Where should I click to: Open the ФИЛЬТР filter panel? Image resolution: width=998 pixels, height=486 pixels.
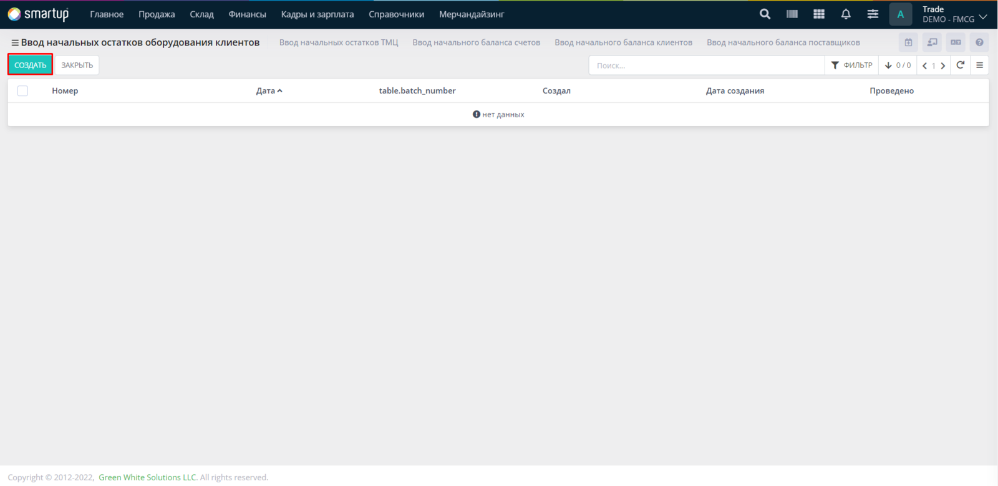point(852,65)
